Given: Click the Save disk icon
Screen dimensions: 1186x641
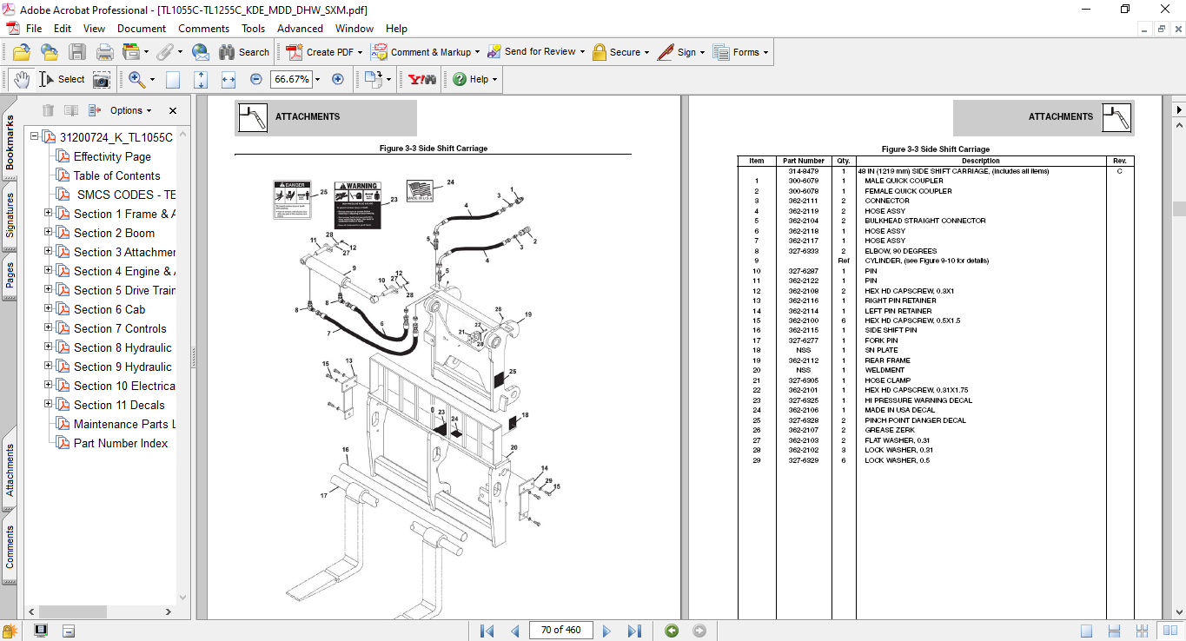Looking at the screenshot, I should (77, 52).
